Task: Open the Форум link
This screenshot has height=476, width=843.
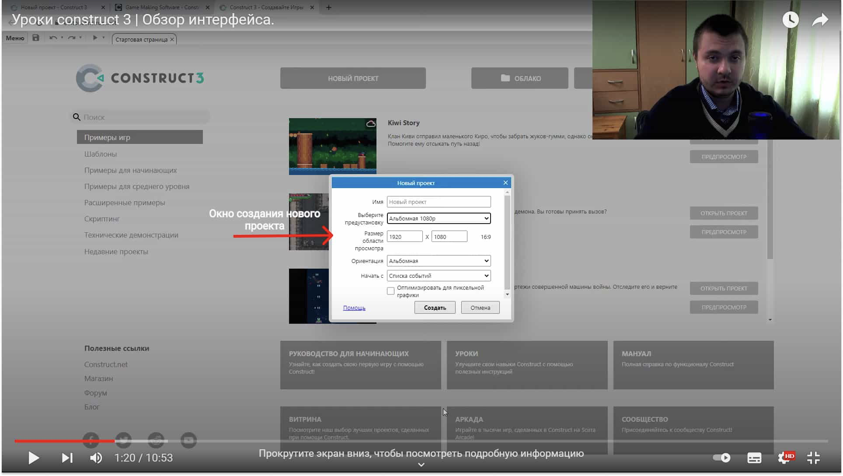Action: point(95,393)
